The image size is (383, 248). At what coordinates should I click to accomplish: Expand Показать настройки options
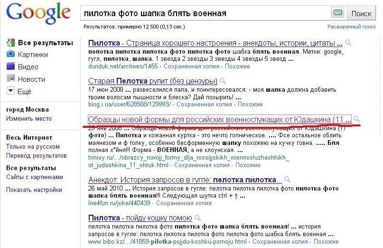point(34,190)
